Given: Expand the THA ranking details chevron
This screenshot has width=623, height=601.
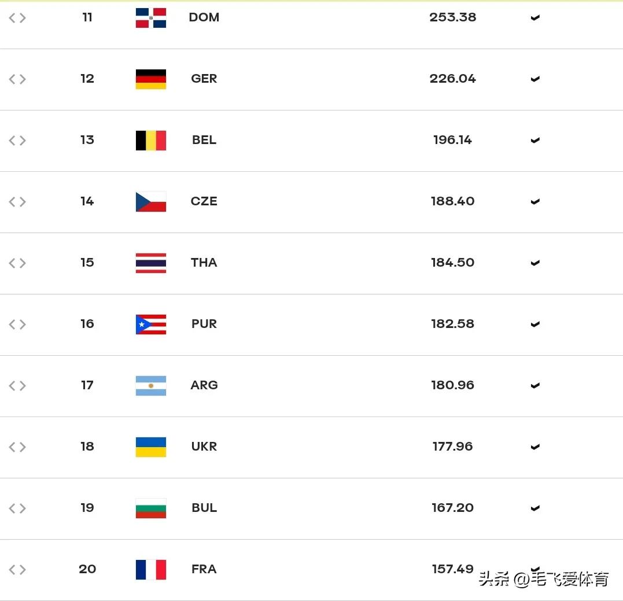Looking at the screenshot, I should 535,263.
